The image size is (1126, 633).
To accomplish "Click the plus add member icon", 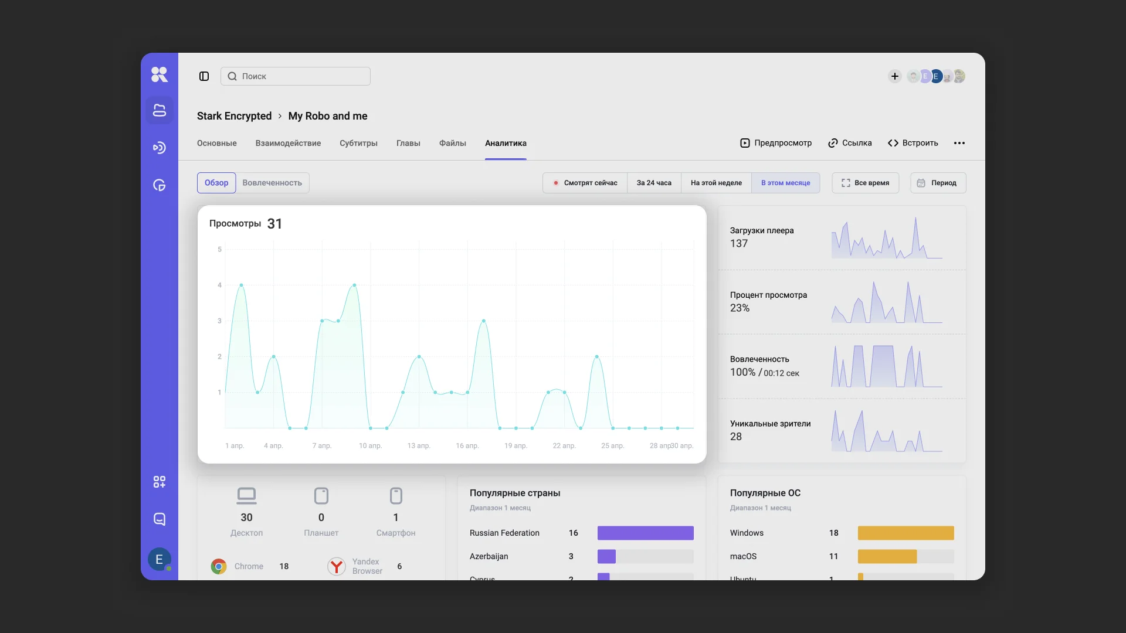I will 894,76.
